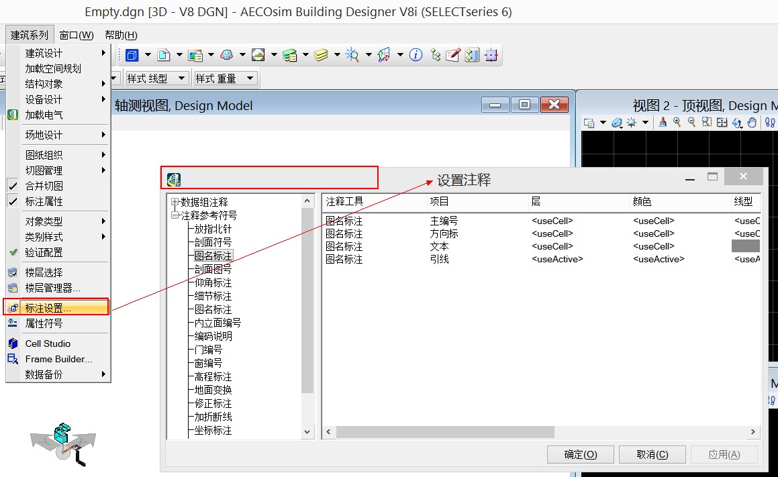This screenshot has width=778, height=477.
Task: Click View 2 update view brush icon
Action: (663, 123)
